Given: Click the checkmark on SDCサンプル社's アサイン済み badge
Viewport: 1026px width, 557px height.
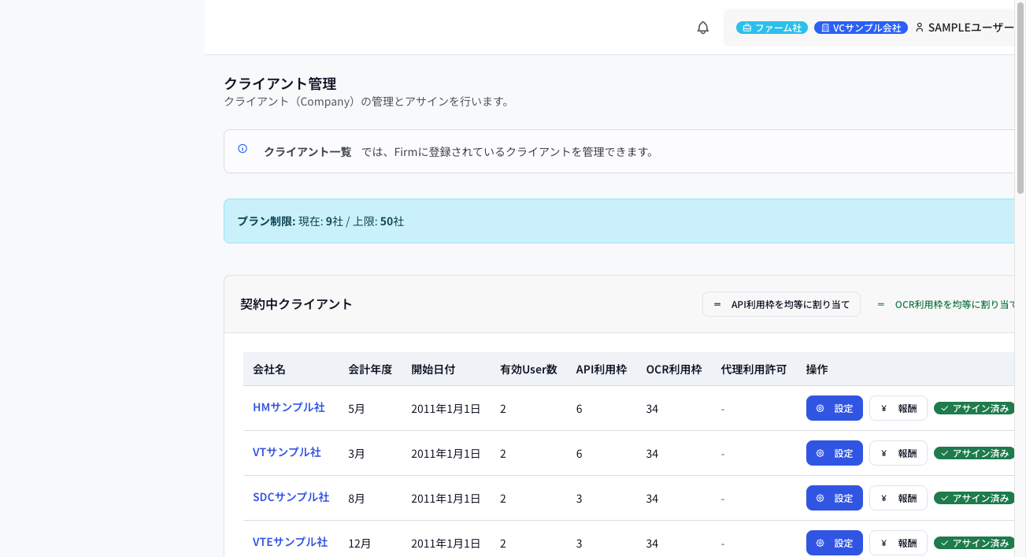Looking at the screenshot, I should click(943, 498).
